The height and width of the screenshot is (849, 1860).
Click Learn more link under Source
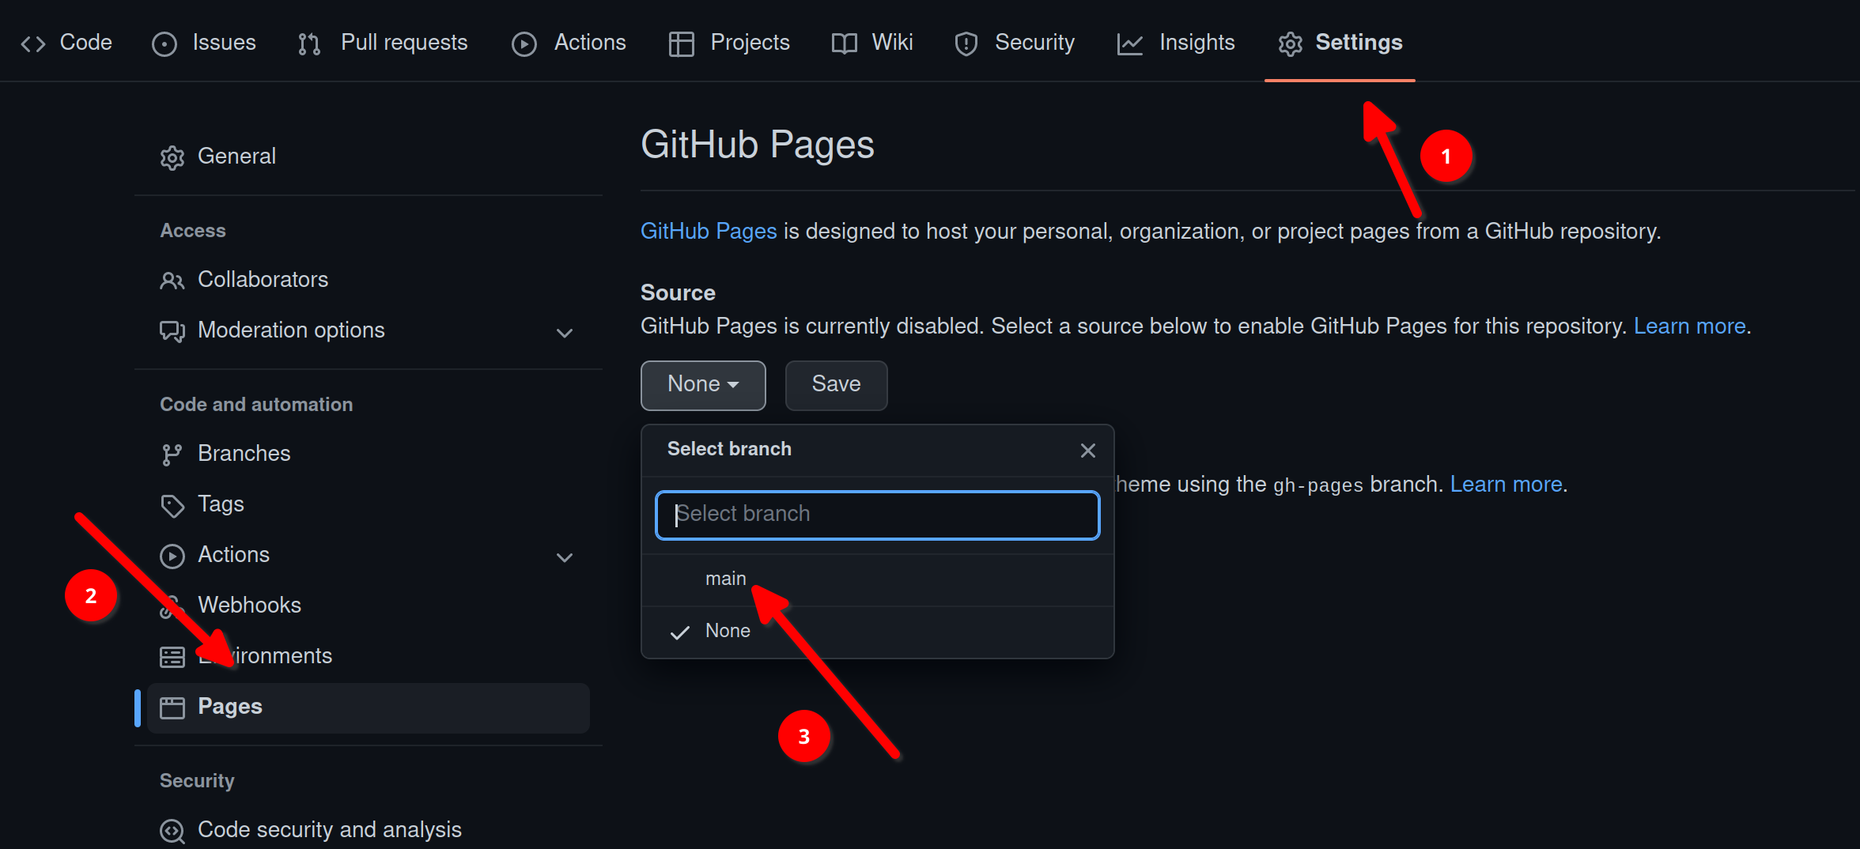[x=1690, y=326]
